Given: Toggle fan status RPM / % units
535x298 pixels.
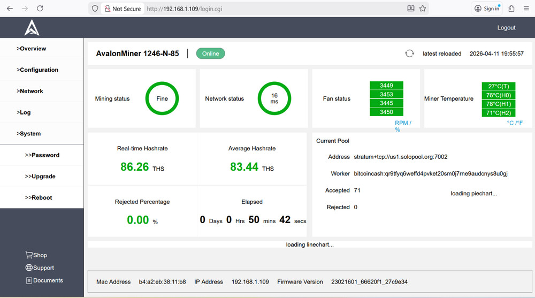Looking at the screenshot, I should point(402,126).
